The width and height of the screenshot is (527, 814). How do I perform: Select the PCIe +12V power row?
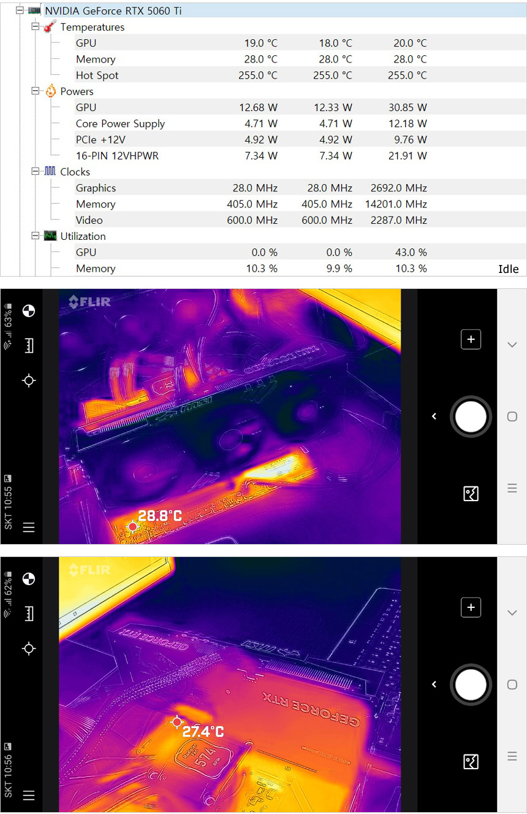(x=251, y=139)
